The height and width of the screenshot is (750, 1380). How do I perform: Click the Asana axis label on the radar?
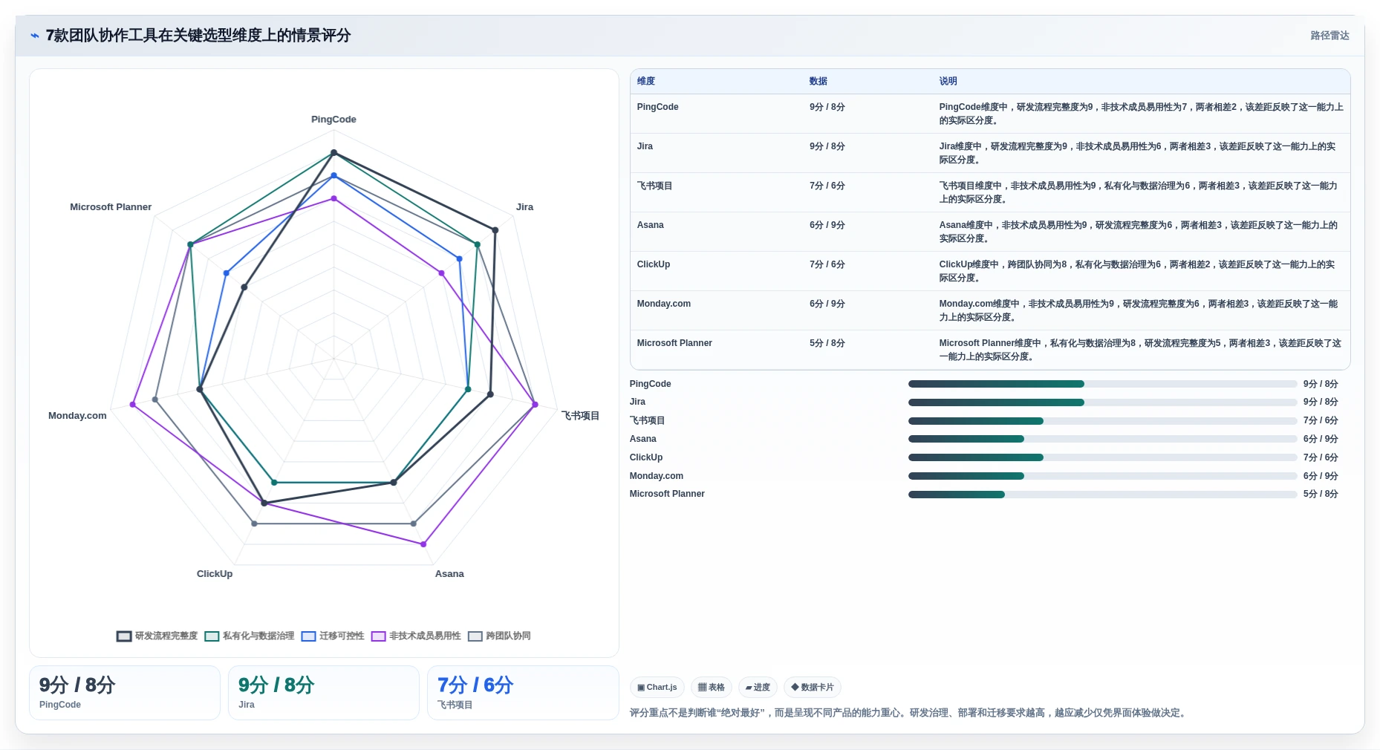click(x=449, y=574)
